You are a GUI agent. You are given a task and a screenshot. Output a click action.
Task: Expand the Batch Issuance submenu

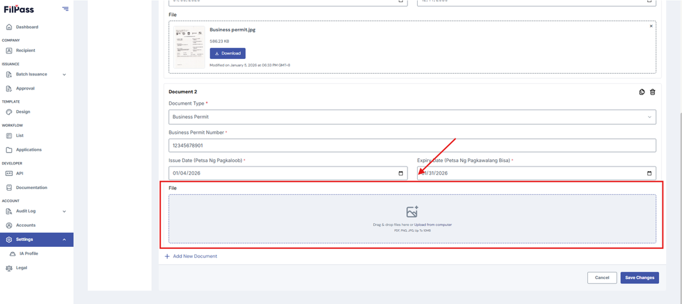pyautogui.click(x=64, y=74)
